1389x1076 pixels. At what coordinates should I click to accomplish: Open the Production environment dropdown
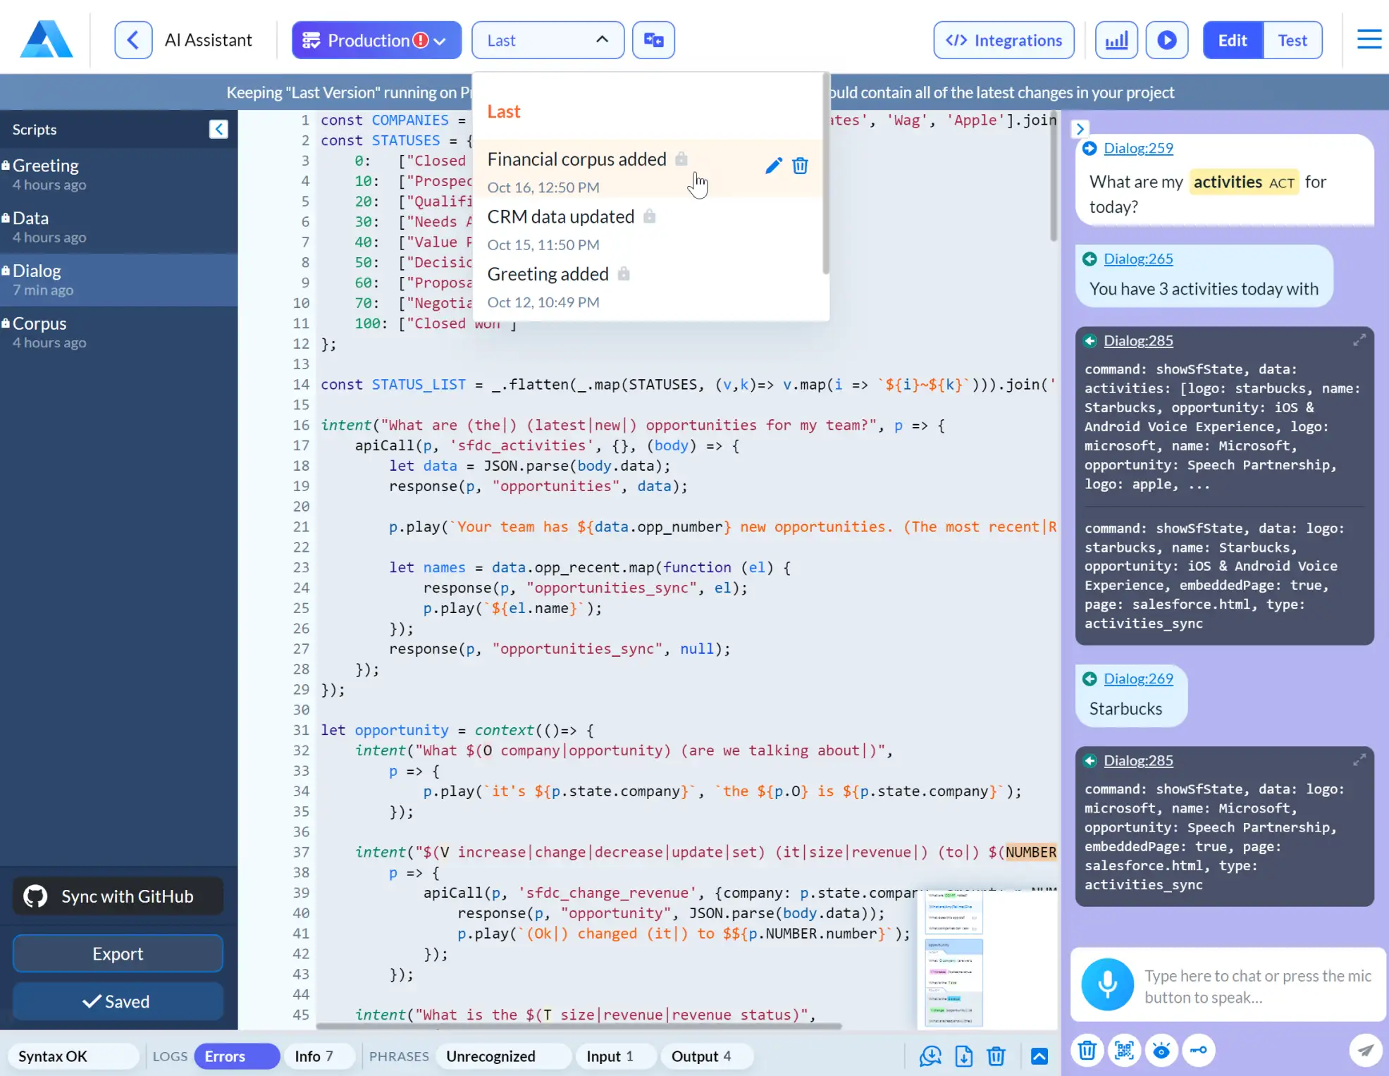(x=376, y=39)
